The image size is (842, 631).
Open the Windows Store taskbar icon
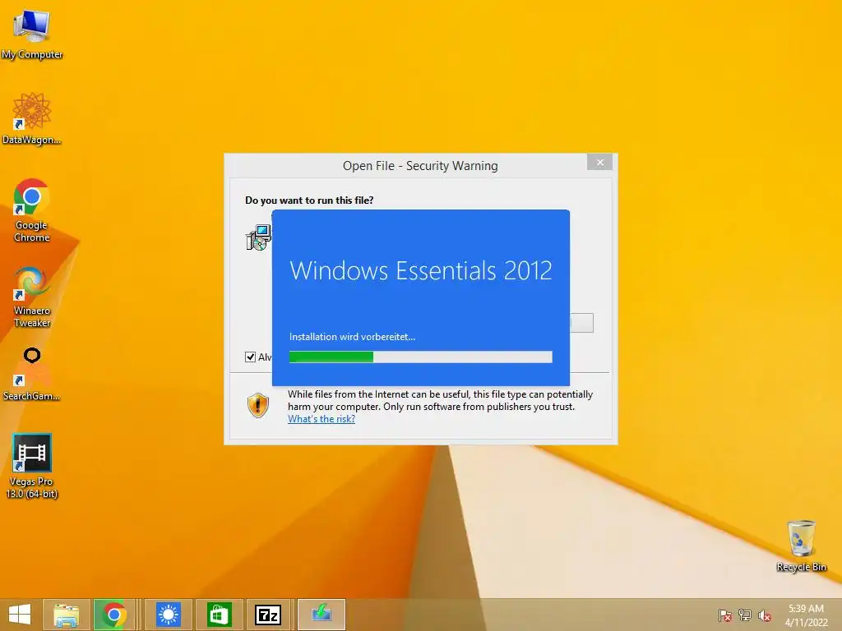click(x=219, y=615)
